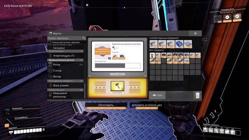249x140 pixels.
Task: Close the Верстак window with the X
Action: pos(195,33)
